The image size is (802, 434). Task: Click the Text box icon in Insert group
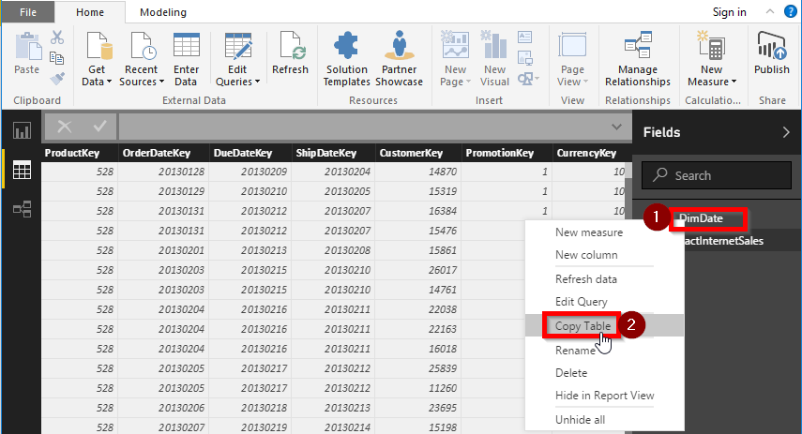(524, 37)
